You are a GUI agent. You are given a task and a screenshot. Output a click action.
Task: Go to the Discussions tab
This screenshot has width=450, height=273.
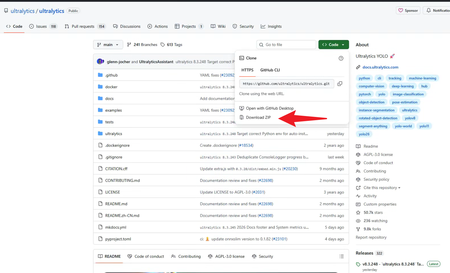(x=127, y=26)
